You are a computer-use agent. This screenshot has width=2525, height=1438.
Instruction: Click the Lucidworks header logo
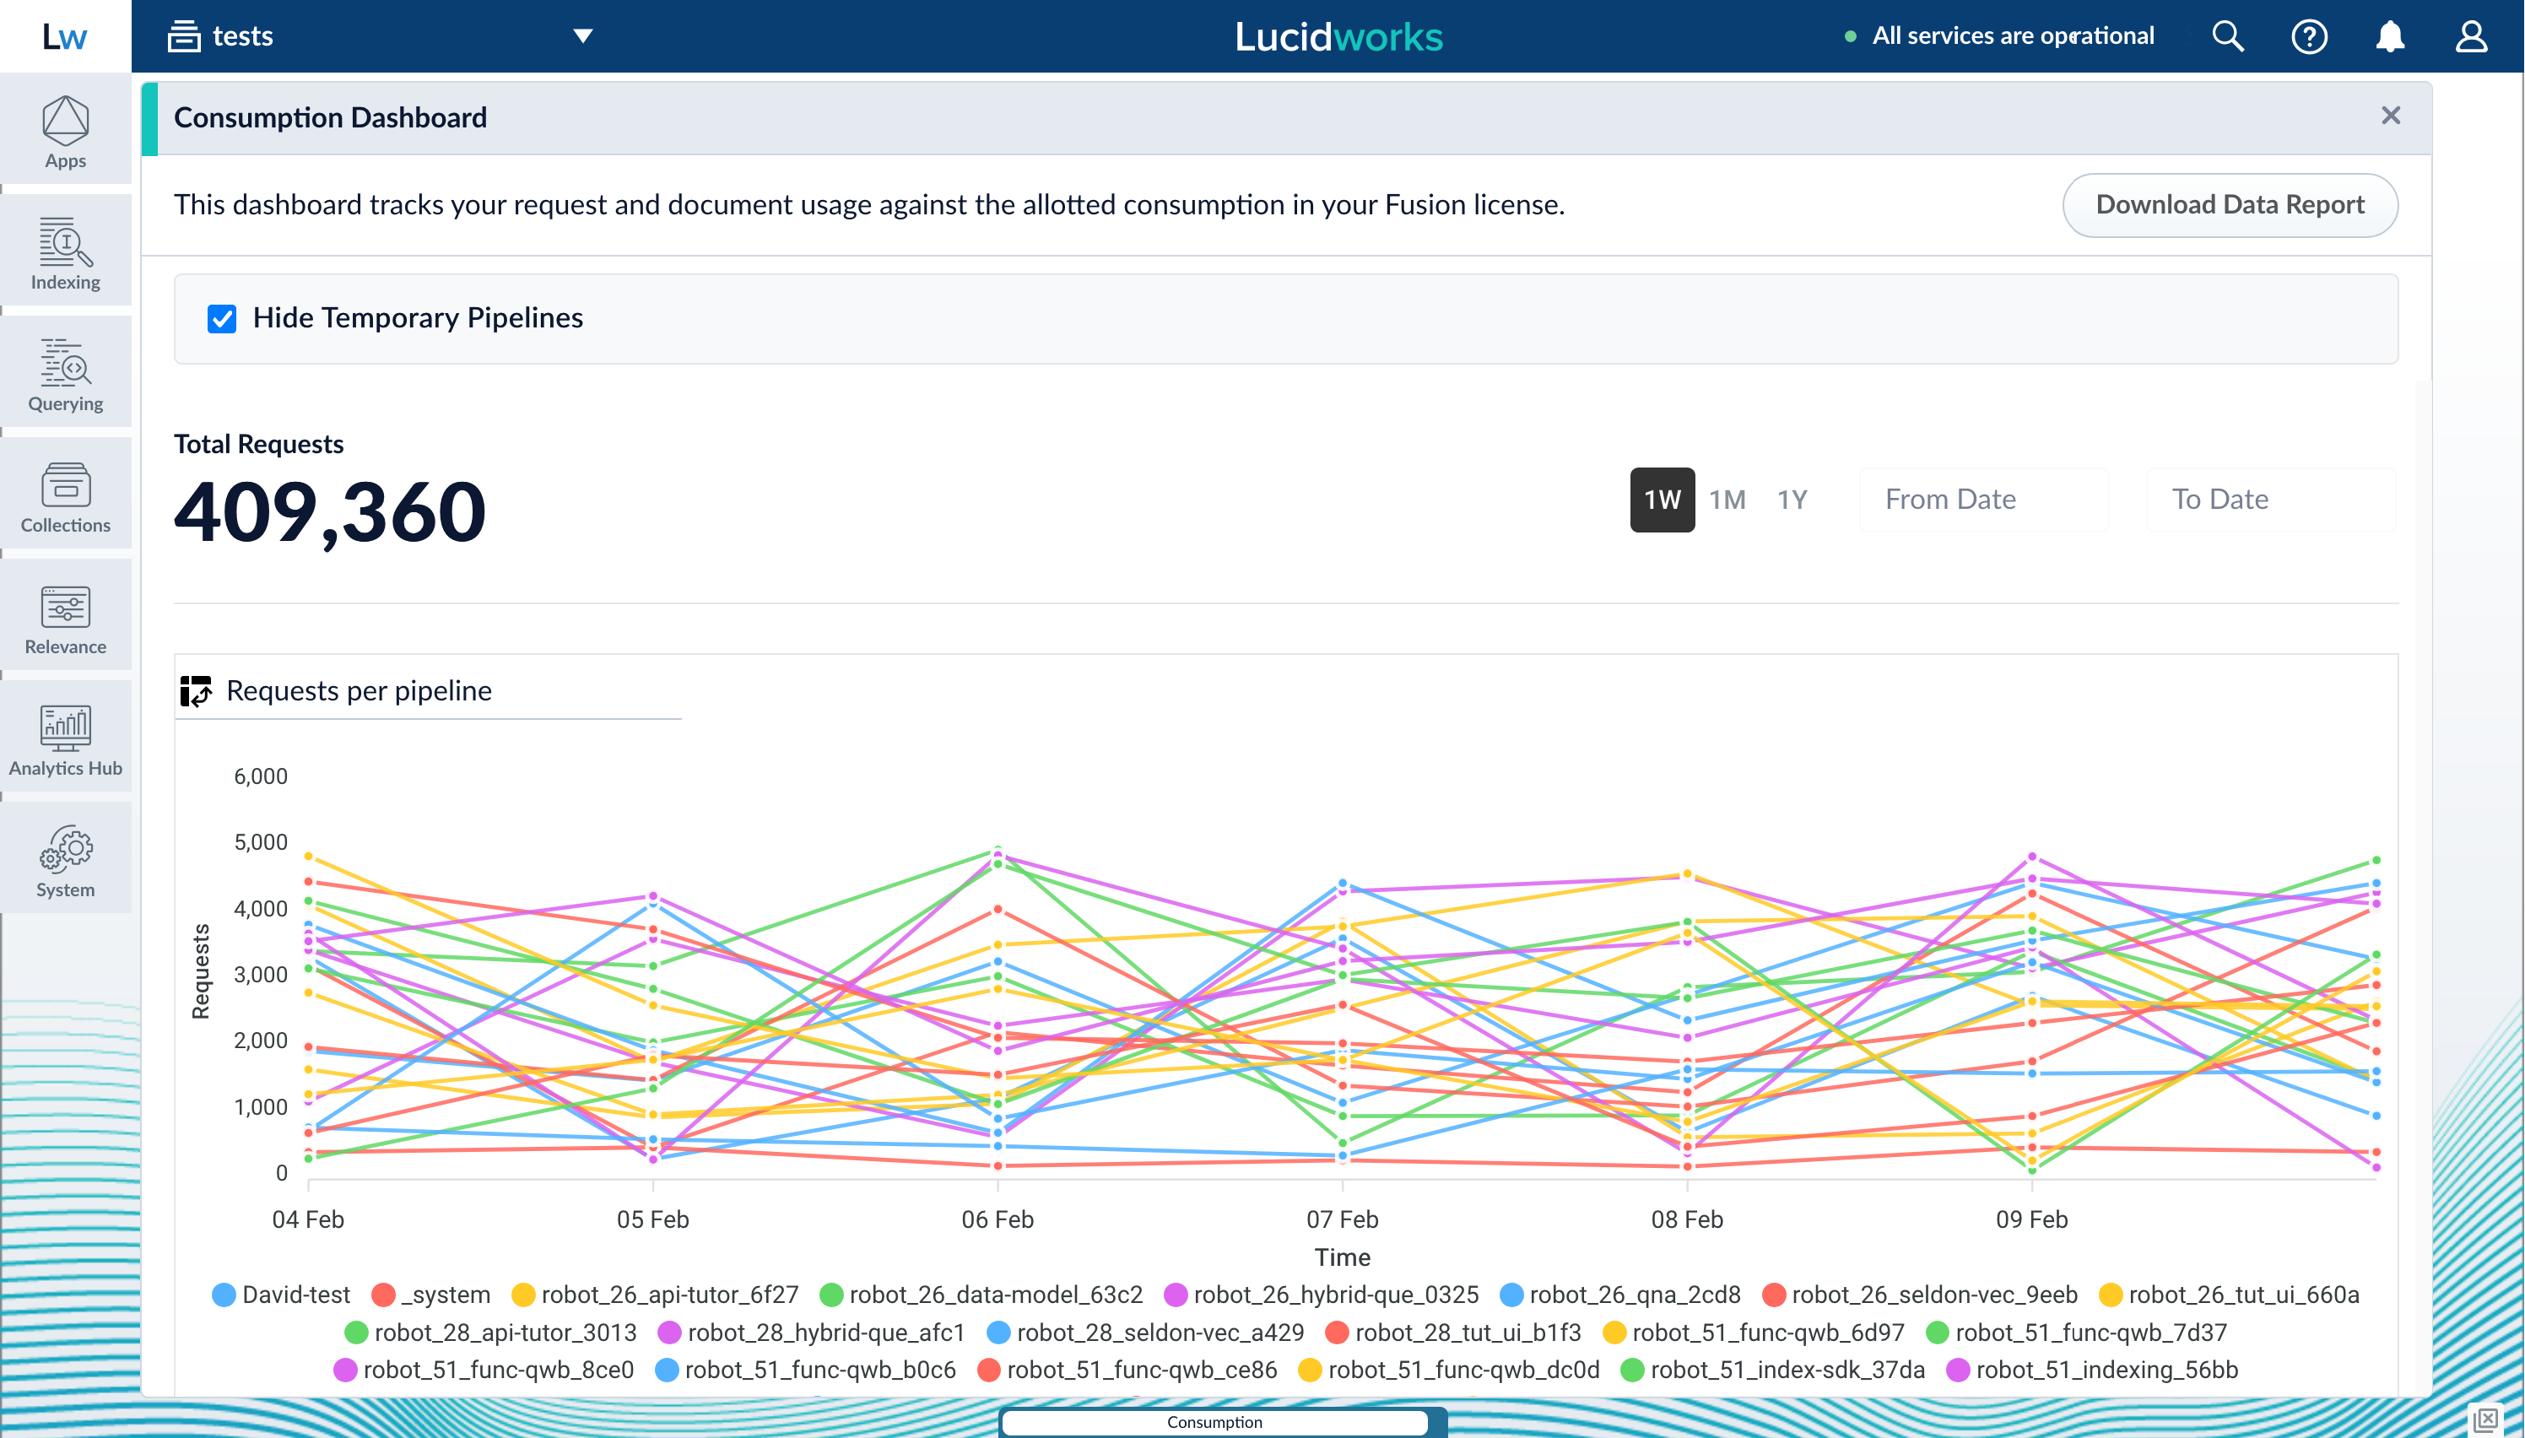tap(1338, 36)
